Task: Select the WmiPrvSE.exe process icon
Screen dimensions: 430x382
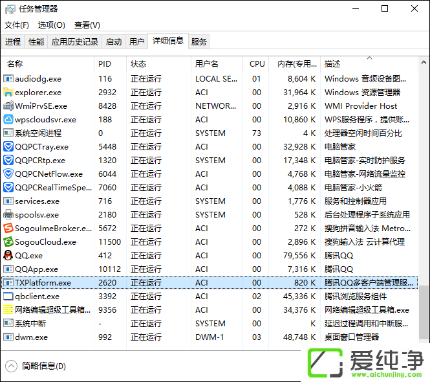Action: point(8,106)
